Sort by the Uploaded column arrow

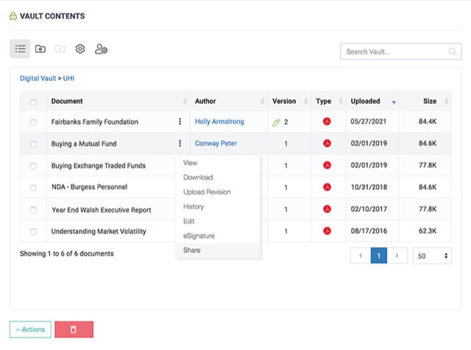394,102
